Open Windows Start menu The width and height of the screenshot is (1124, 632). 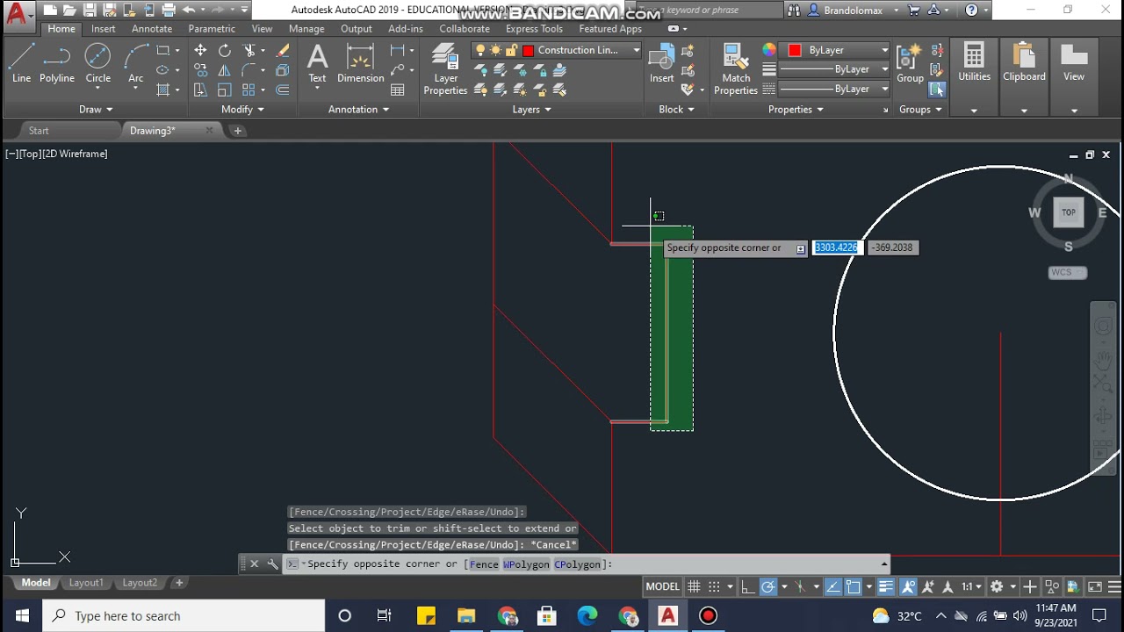point(21,615)
